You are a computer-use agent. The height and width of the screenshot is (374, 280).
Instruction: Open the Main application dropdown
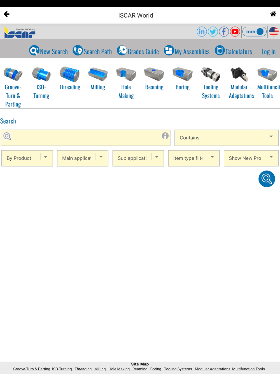click(83, 158)
